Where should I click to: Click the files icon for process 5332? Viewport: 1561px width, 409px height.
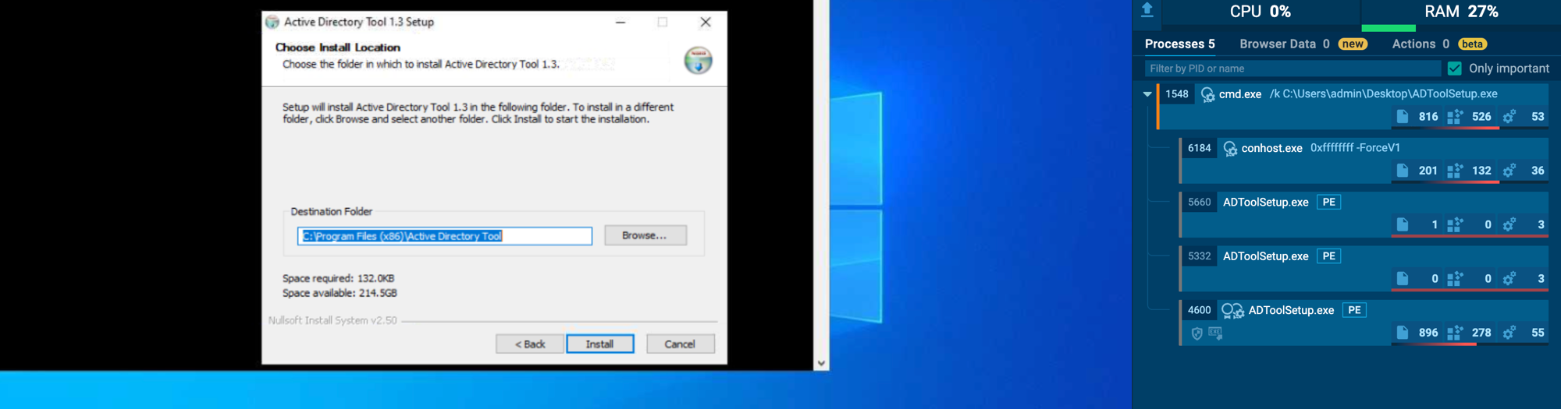(1403, 278)
